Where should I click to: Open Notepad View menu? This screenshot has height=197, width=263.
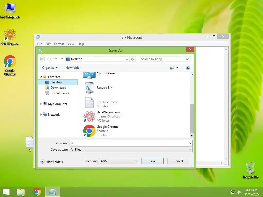(x=71, y=44)
